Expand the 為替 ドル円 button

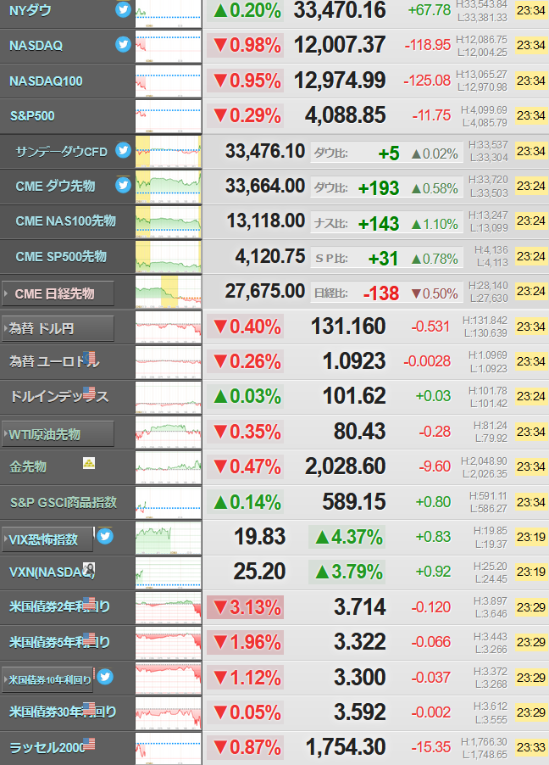click(x=58, y=329)
